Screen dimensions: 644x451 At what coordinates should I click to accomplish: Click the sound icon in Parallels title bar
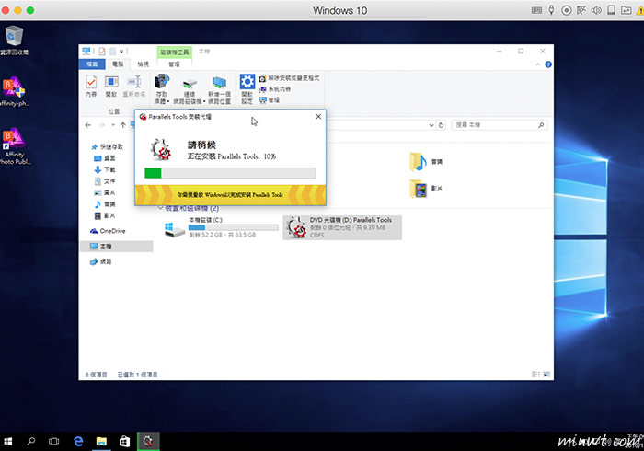(x=596, y=10)
